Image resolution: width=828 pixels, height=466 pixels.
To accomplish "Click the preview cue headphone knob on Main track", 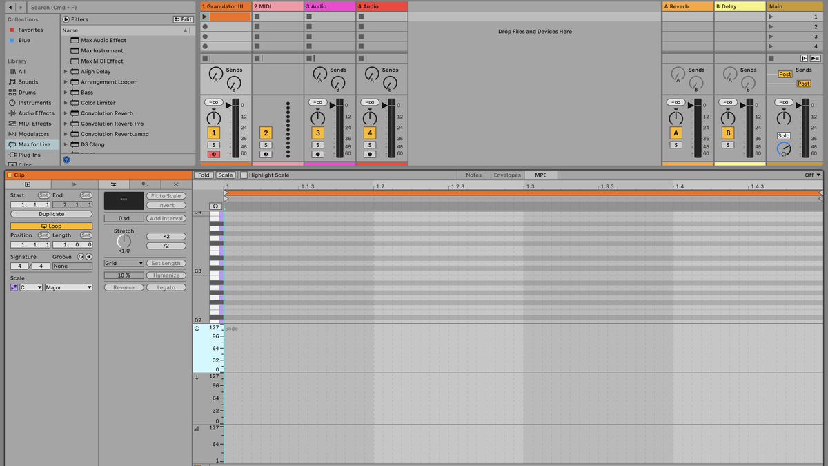I will 785,150.
